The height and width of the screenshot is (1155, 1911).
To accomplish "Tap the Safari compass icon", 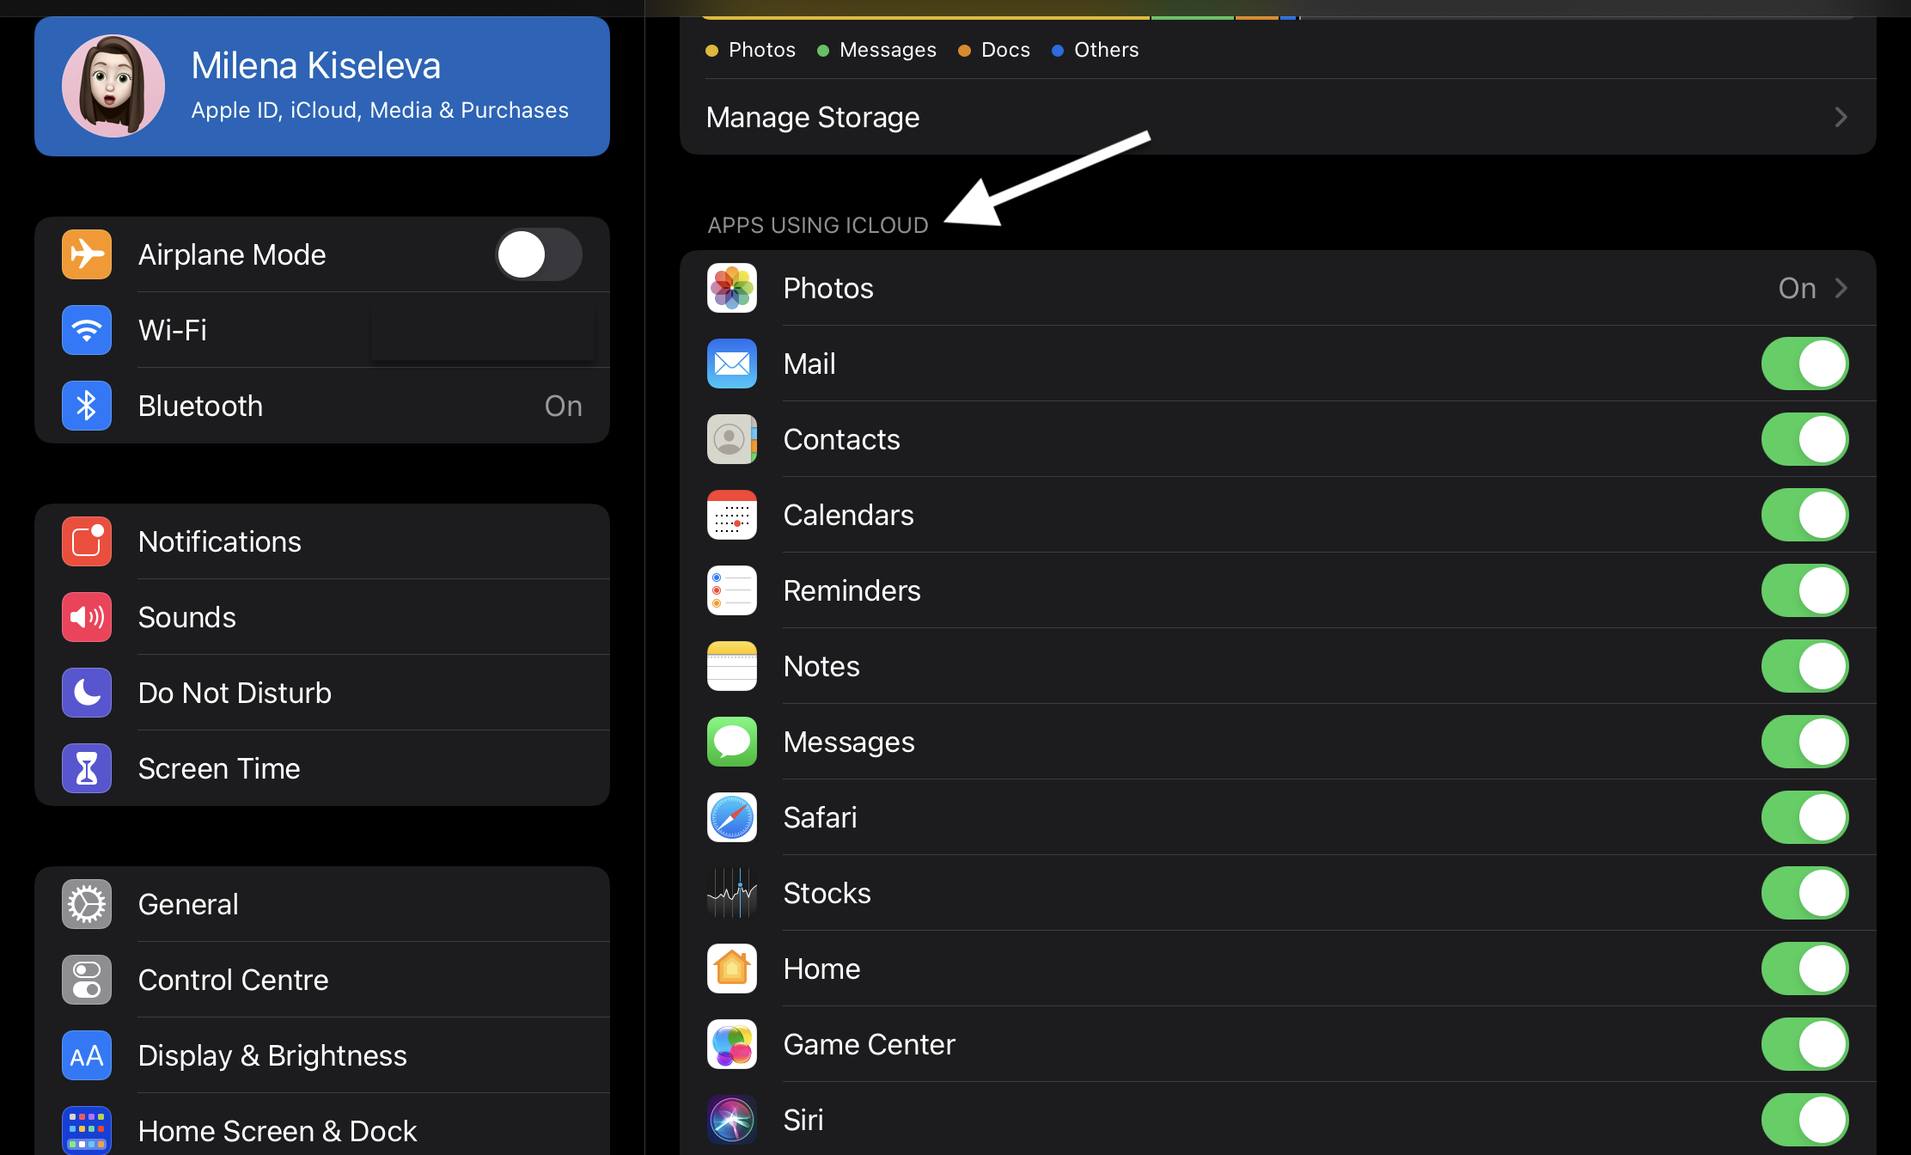I will 732,817.
